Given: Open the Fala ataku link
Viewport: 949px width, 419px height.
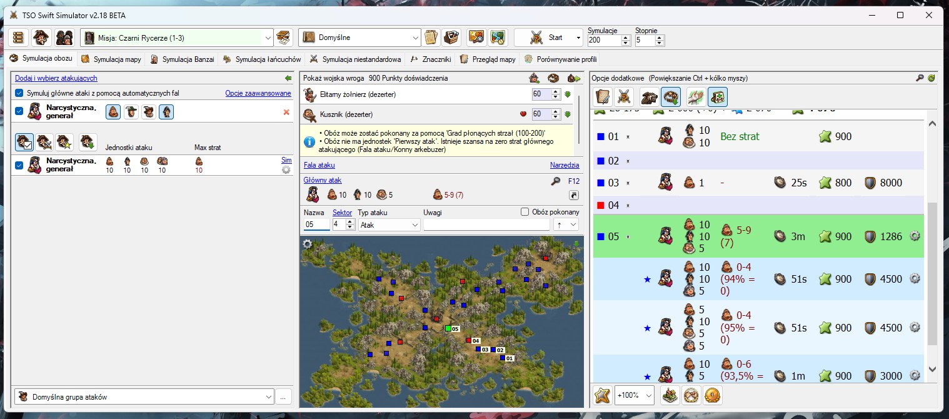Looking at the screenshot, I should [319, 165].
